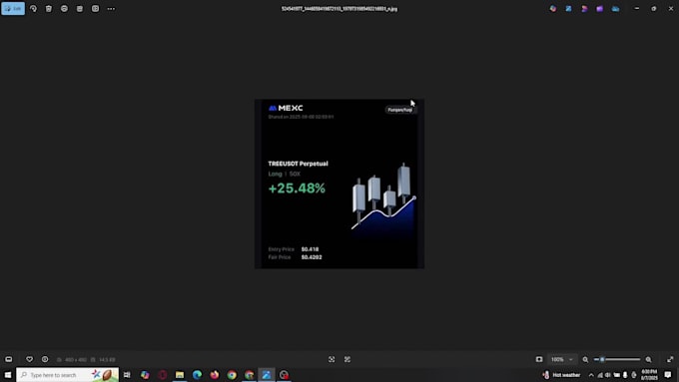Open the Windows Start menu
The height and width of the screenshot is (382, 679).
point(8,375)
